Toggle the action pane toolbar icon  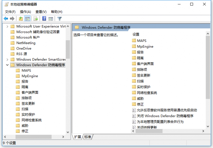point(51,19)
